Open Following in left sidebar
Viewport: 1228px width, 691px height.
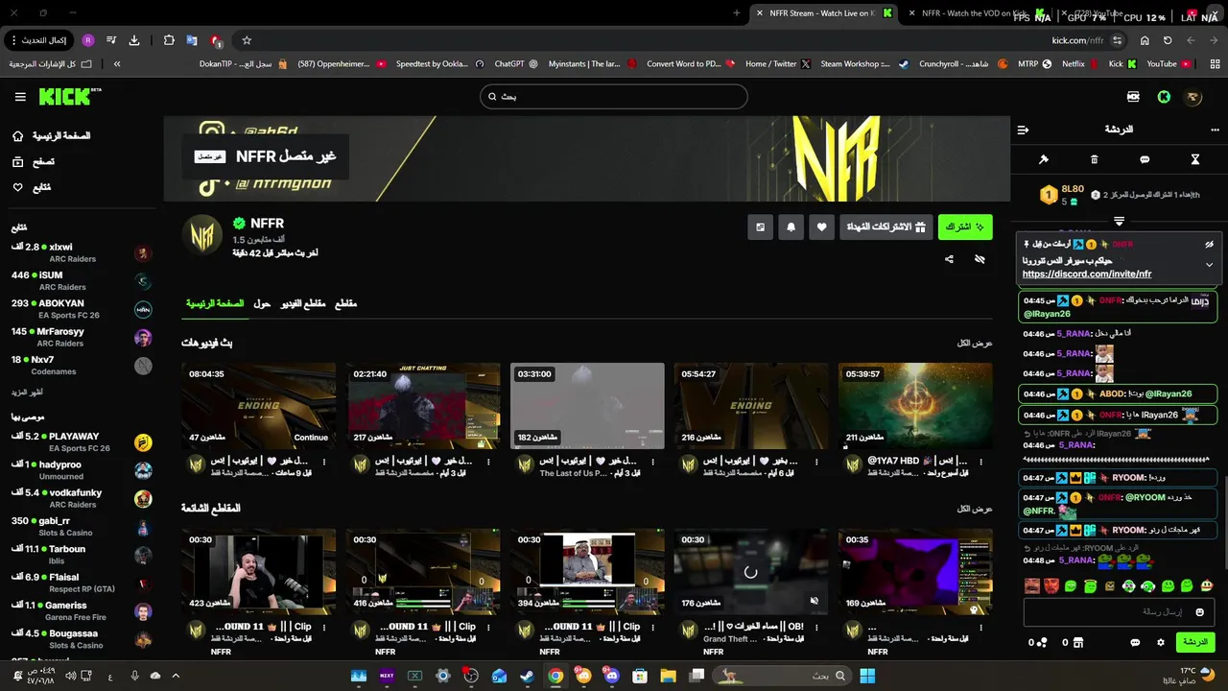pyautogui.click(x=32, y=187)
